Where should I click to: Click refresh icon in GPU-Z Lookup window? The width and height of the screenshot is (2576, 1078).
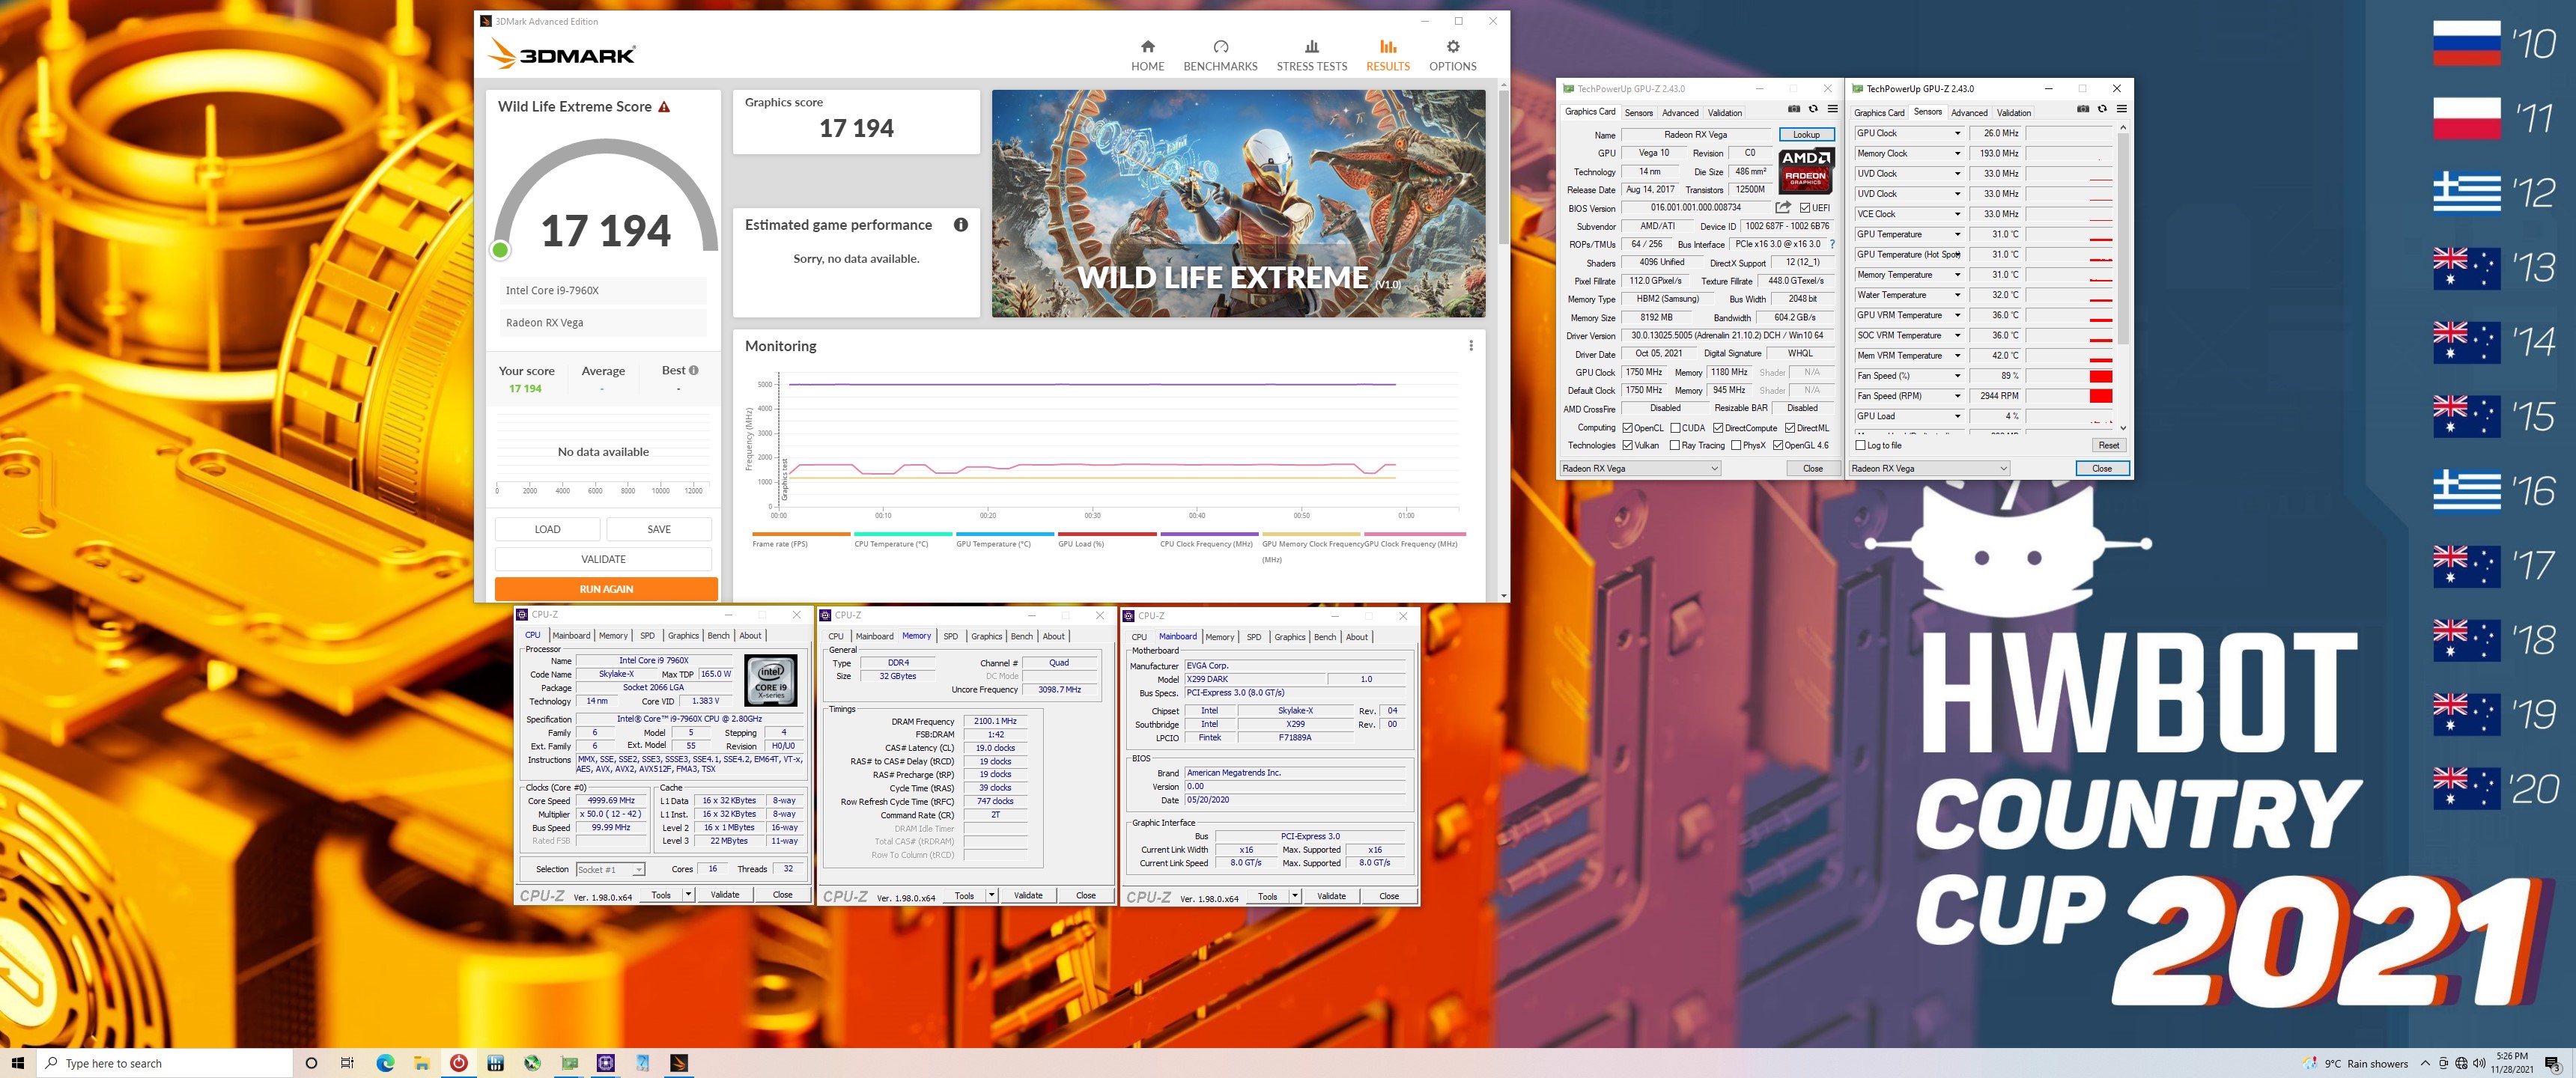[x=1813, y=109]
